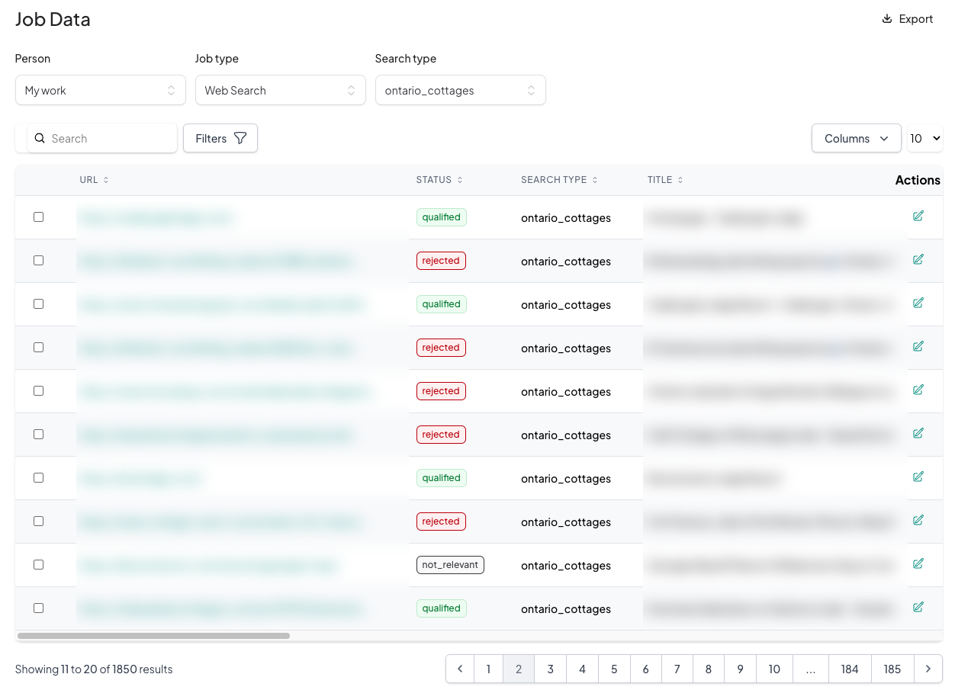The image size is (955, 690).
Task: Click the edit icon in the eighth row
Action: point(918,520)
